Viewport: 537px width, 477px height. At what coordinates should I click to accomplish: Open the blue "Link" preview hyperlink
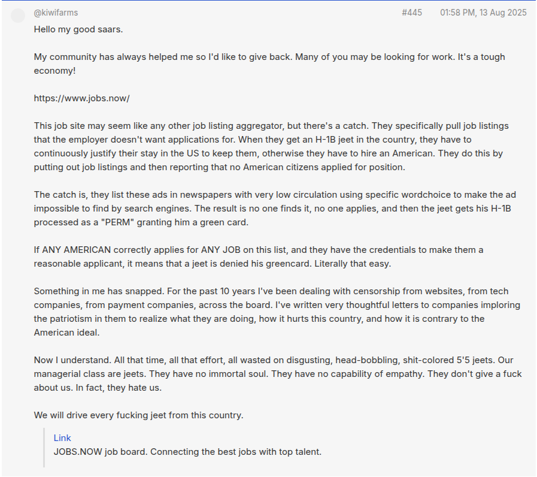click(62, 438)
